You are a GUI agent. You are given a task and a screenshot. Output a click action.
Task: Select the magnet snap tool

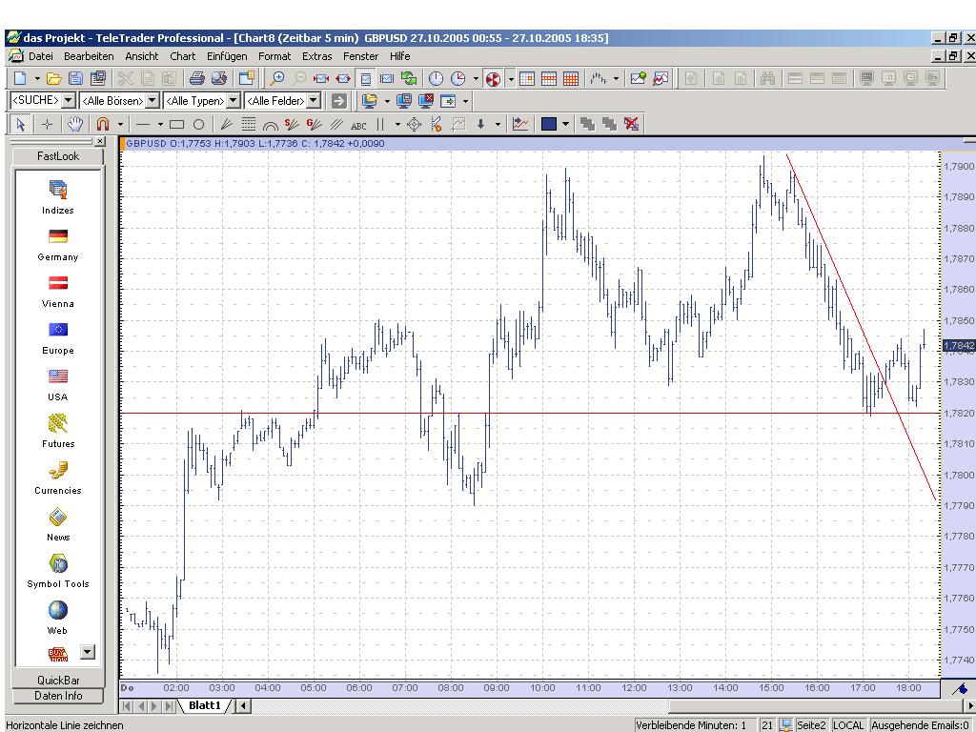[x=102, y=124]
